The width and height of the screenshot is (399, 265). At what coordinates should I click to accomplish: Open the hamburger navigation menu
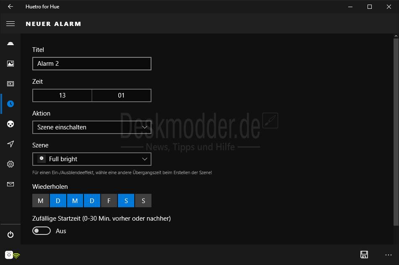tap(10, 23)
